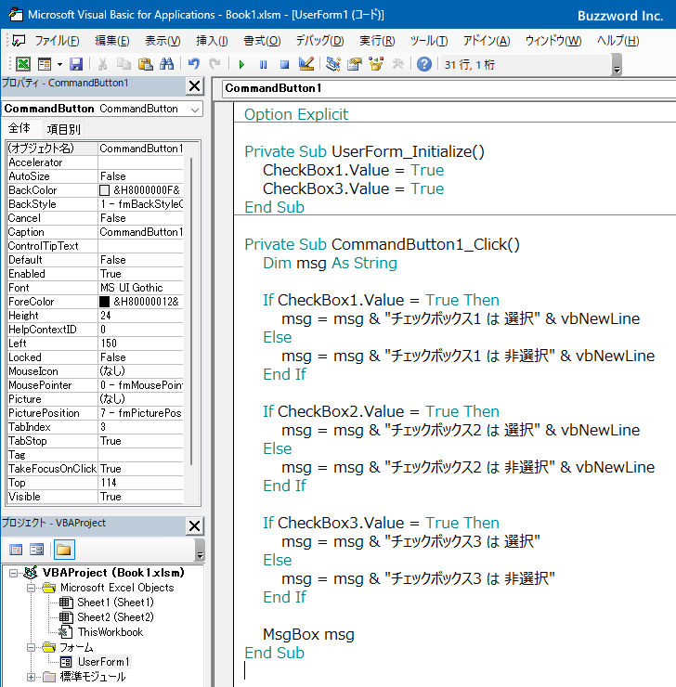The height and width of the screenshot is (687, 676).
Task: Open Find with binoculars icon
Action: pos(166,64)
